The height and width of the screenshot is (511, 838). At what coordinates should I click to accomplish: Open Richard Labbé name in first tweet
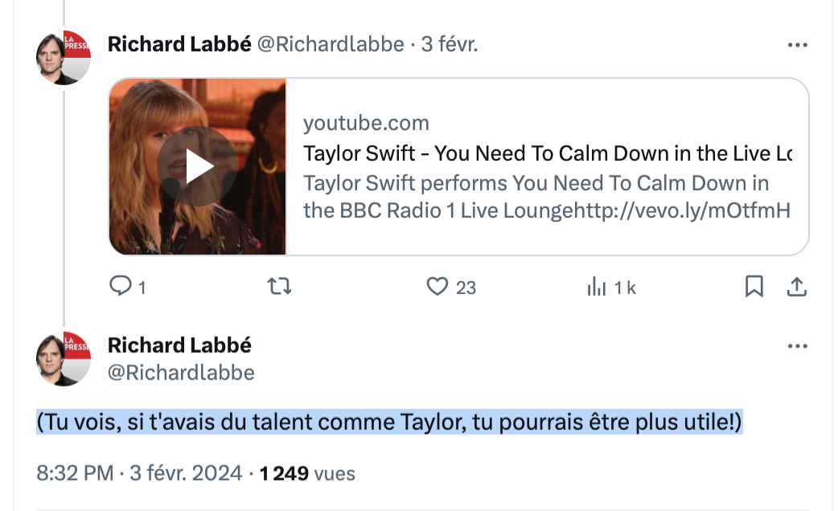(179, 44)
